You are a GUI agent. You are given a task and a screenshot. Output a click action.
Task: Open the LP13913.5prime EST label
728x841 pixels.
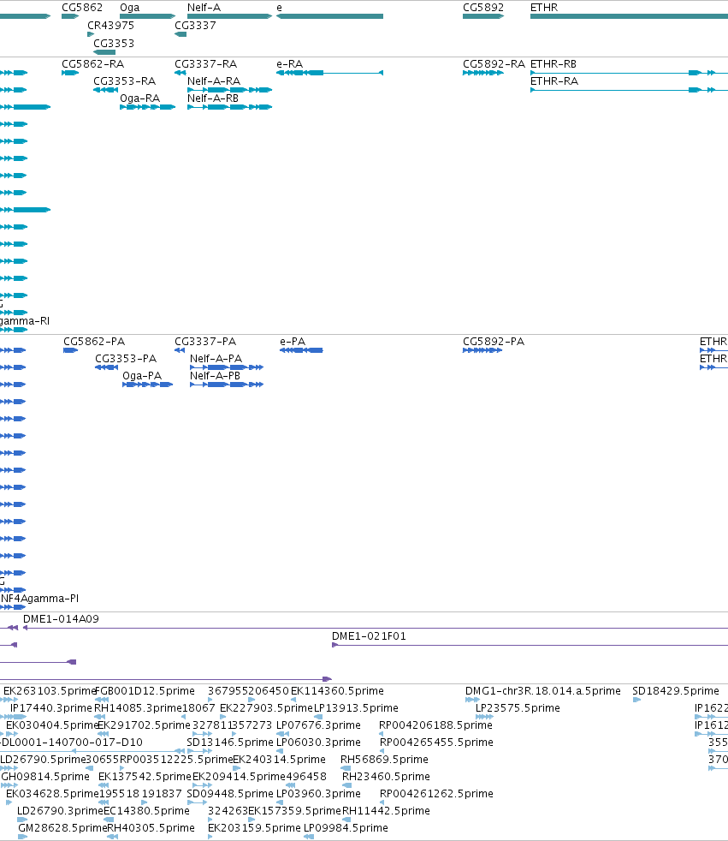(x=356, y=707)
